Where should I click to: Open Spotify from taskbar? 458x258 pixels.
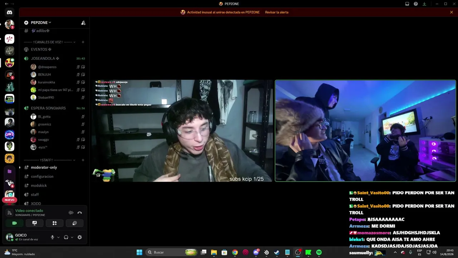pos(319,252)
